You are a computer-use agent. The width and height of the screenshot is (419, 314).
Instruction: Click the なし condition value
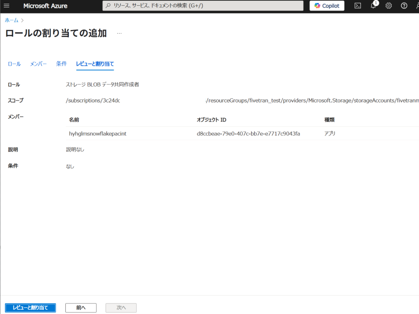pyautogui.click(x=70, y=166)
